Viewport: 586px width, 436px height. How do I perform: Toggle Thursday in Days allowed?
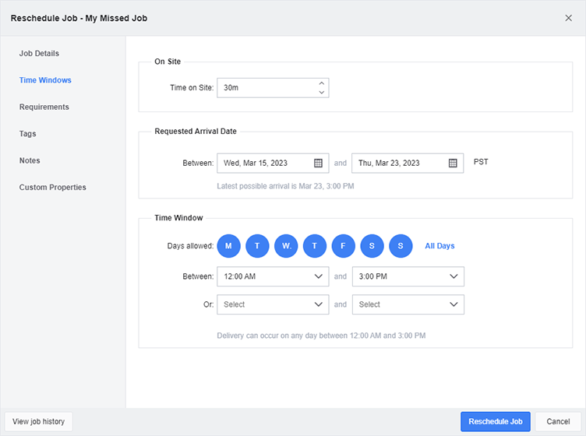coord(315,246)
